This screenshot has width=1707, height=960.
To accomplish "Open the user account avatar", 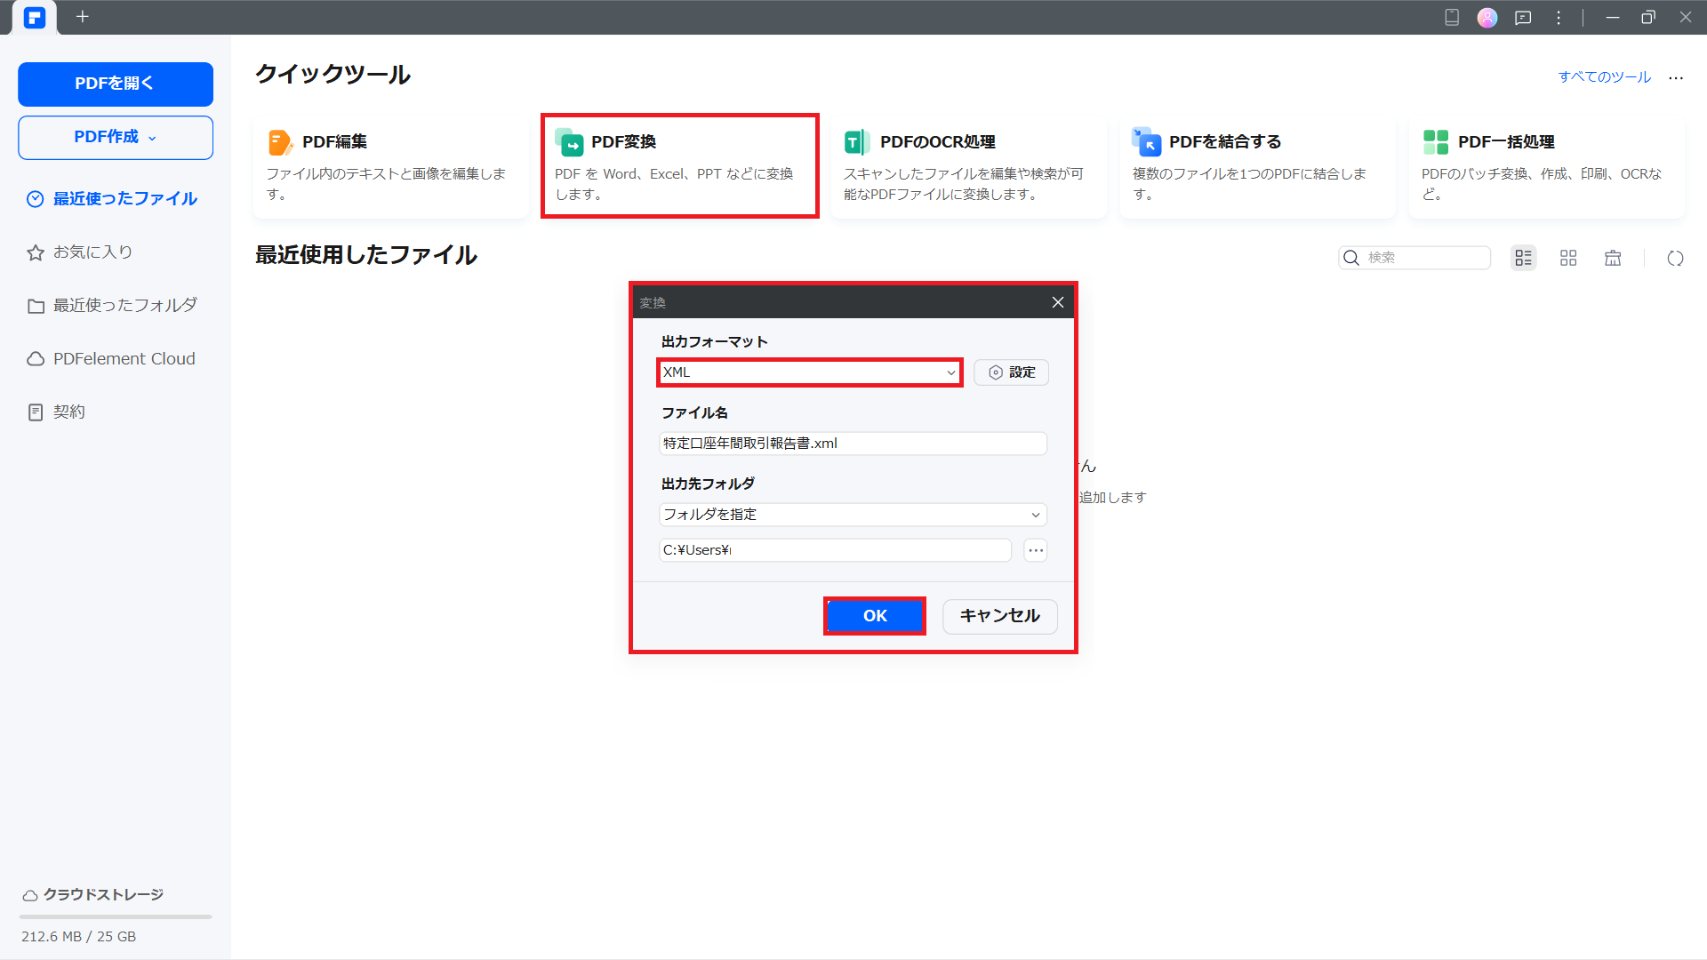I will point(1487,18).
